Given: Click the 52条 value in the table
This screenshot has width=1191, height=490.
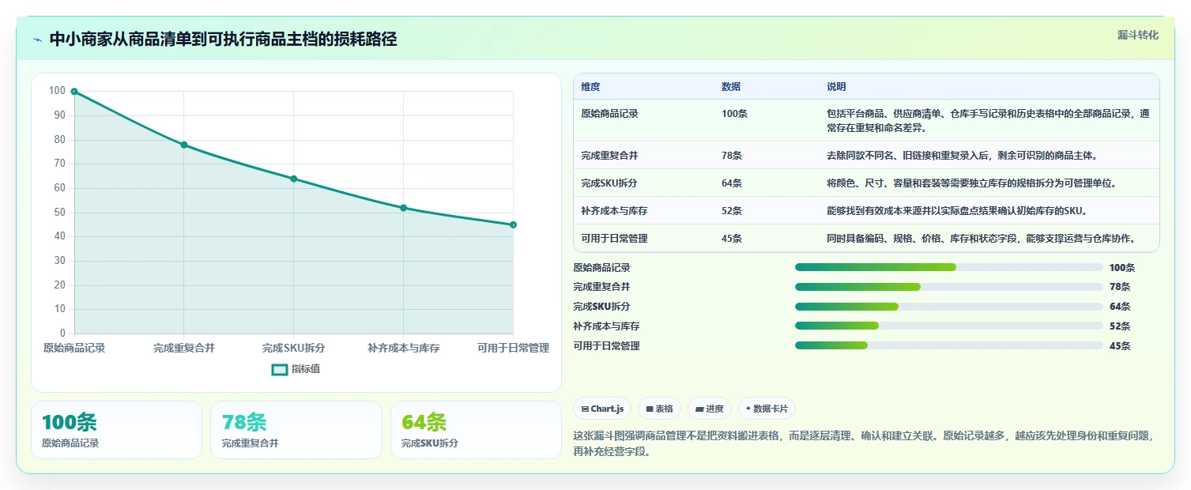Looking at the screenshot, I should click(732, 211).
